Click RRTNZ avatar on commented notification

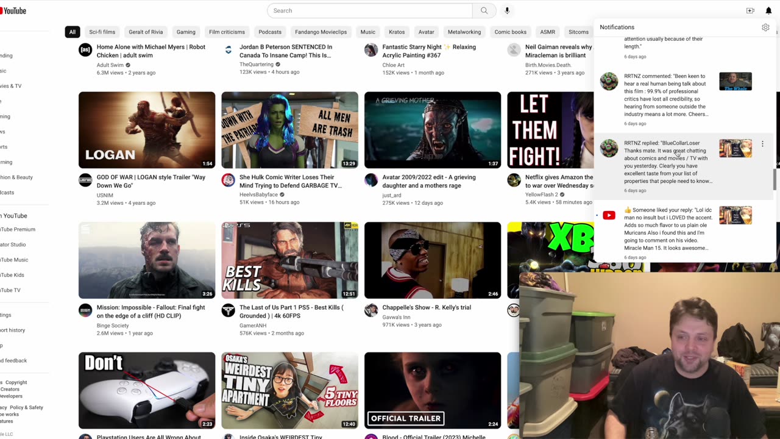(609, 81)
